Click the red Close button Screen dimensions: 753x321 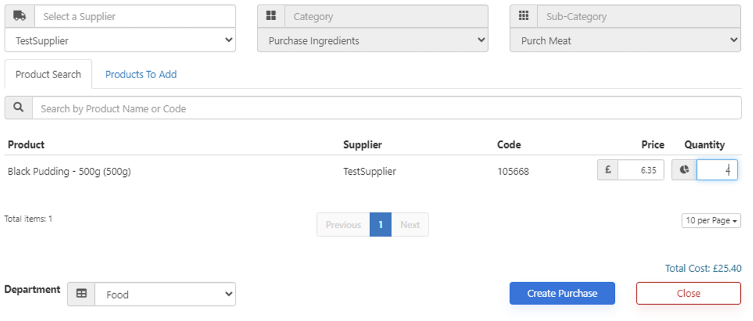[688, 293]
